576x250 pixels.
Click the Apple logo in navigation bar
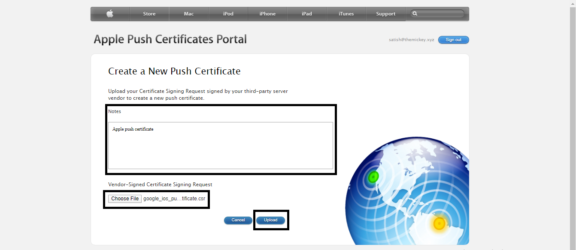[110, 14]
